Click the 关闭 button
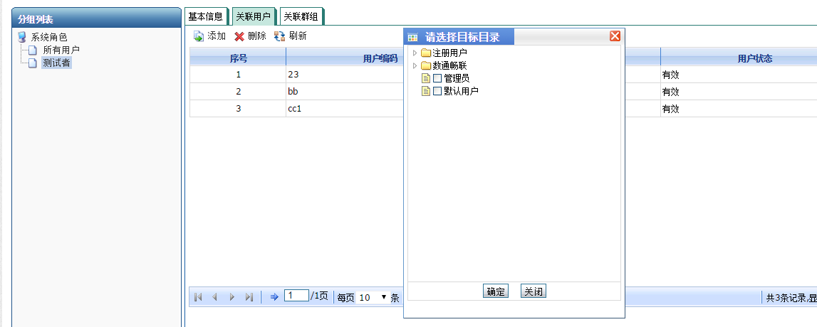 [x=533, y=291]
